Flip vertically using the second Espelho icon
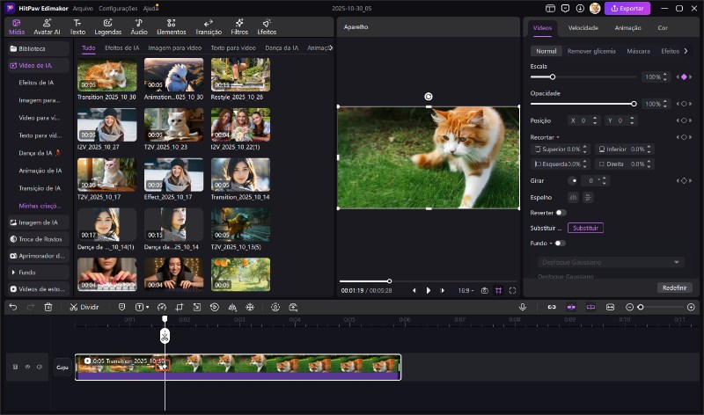The height and width of the screenshot is (415, 704). tap(588, 197)
